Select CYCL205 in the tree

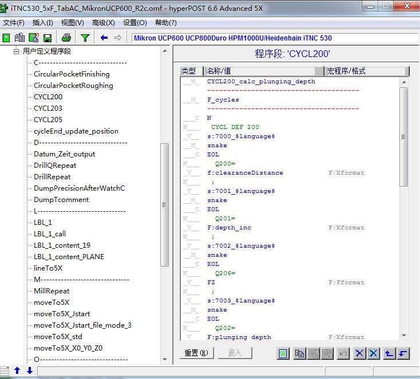[x=48, y=120]
